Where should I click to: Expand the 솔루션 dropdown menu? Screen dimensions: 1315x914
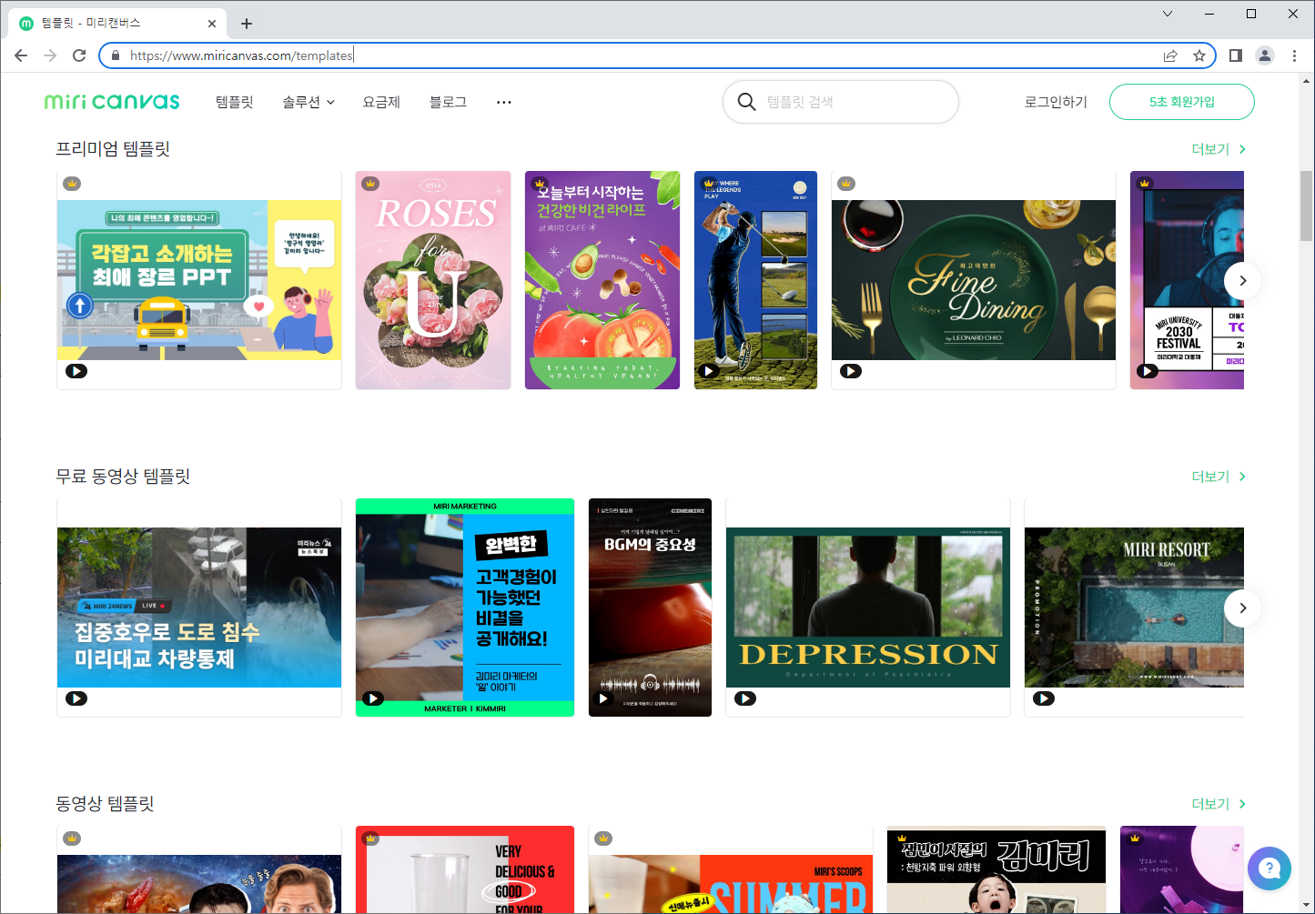coord(309,102)
